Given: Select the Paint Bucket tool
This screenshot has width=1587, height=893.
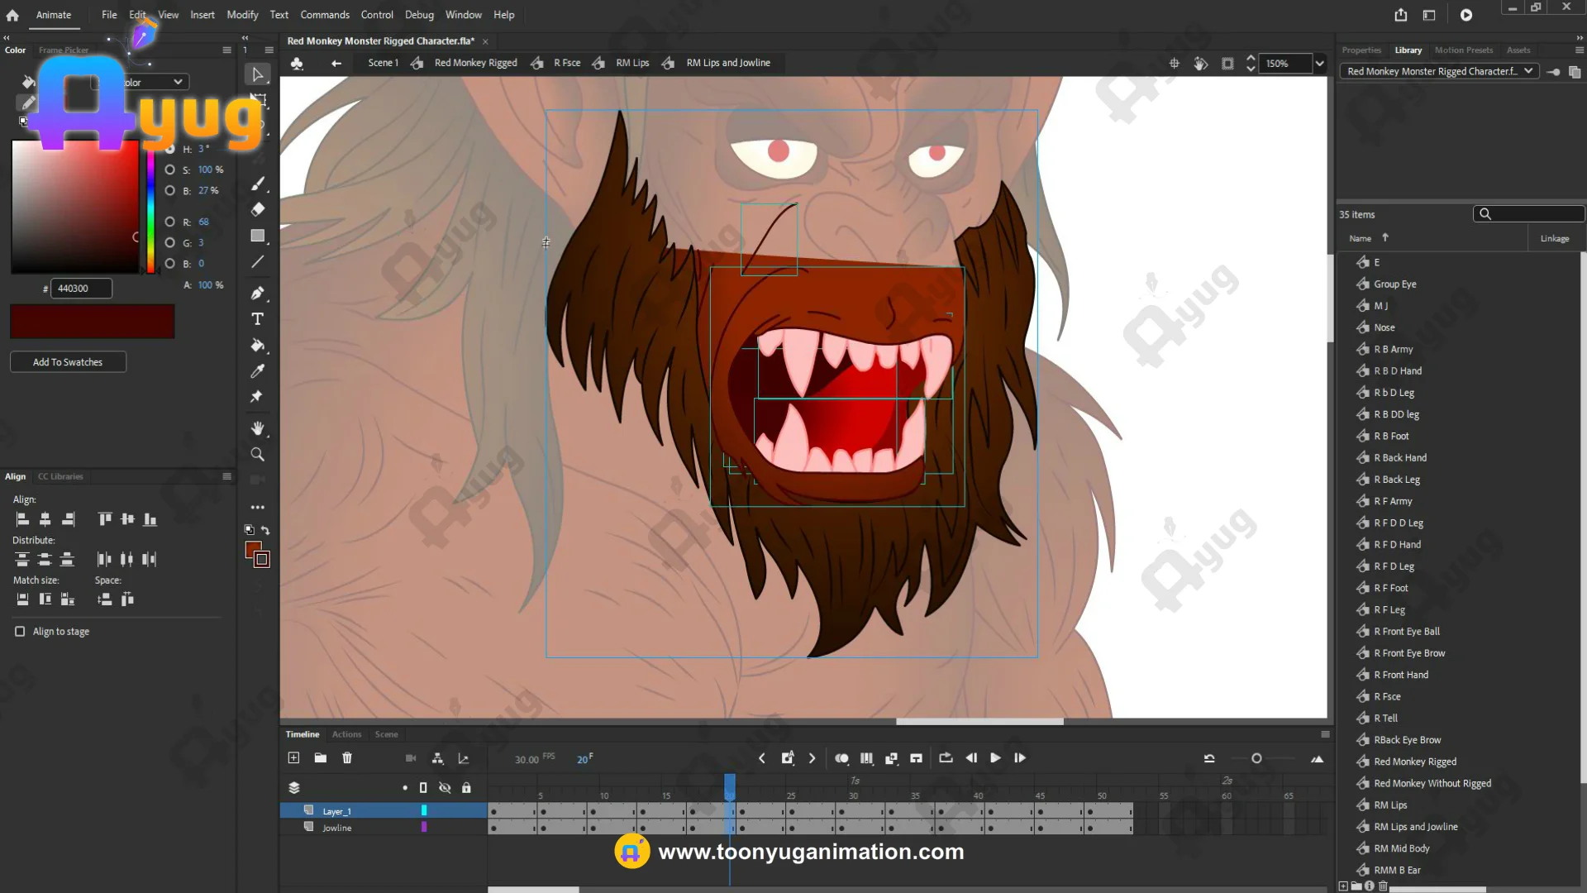Looking at the screenshot, I should point(258,346).
